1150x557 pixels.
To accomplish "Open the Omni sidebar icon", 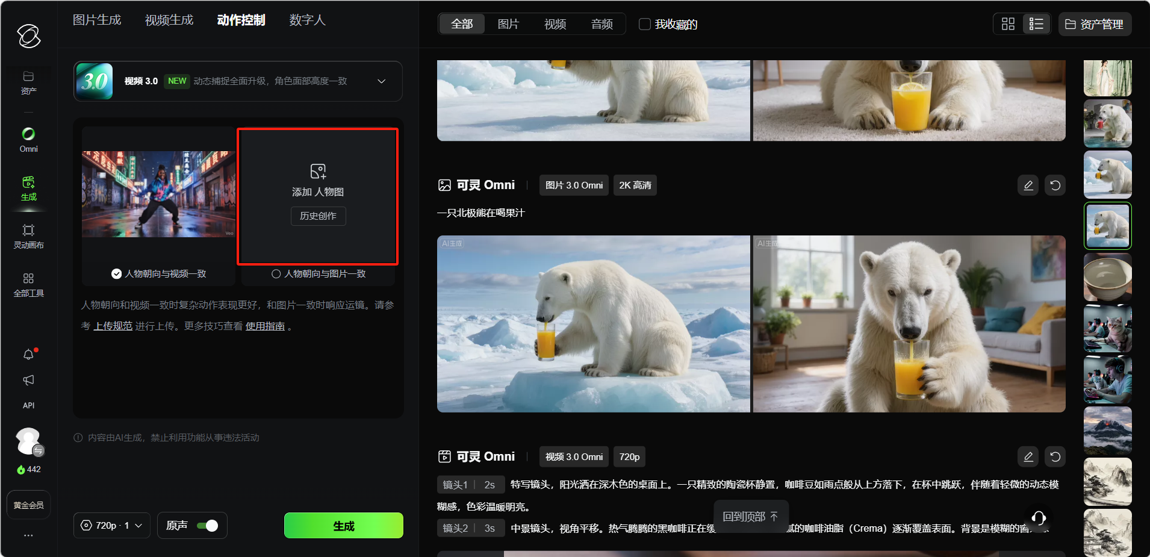I will coord(28,140).
